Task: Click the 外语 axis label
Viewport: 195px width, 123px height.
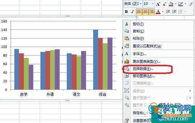Action: click(50, 94)
